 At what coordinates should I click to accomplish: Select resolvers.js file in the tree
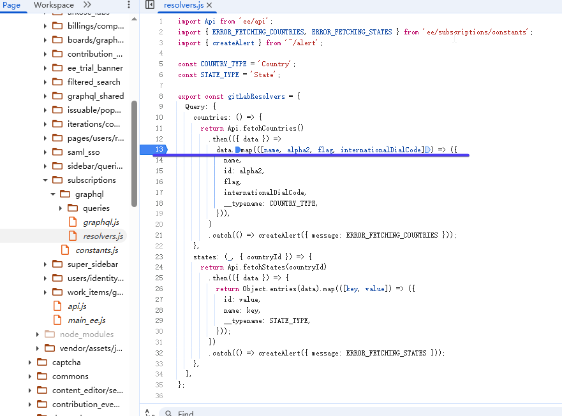click(103, 236)
